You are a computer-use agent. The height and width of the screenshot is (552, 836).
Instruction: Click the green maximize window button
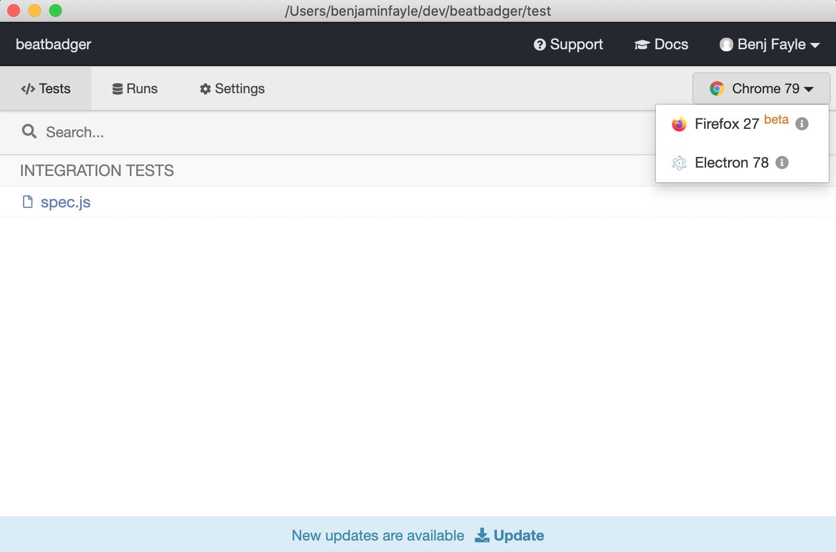coord(56,10)
